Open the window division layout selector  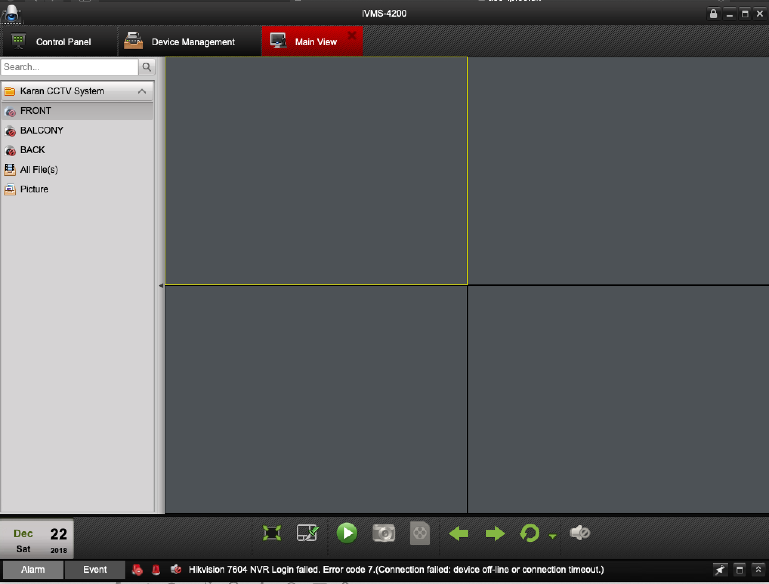tap(307, 533)
